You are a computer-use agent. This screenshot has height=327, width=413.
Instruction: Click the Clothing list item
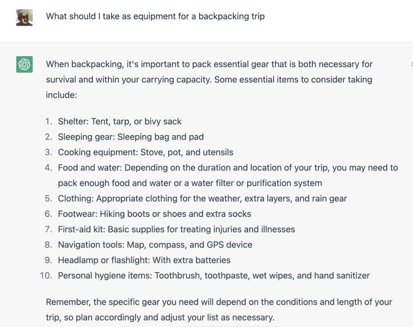pos(202,198)
